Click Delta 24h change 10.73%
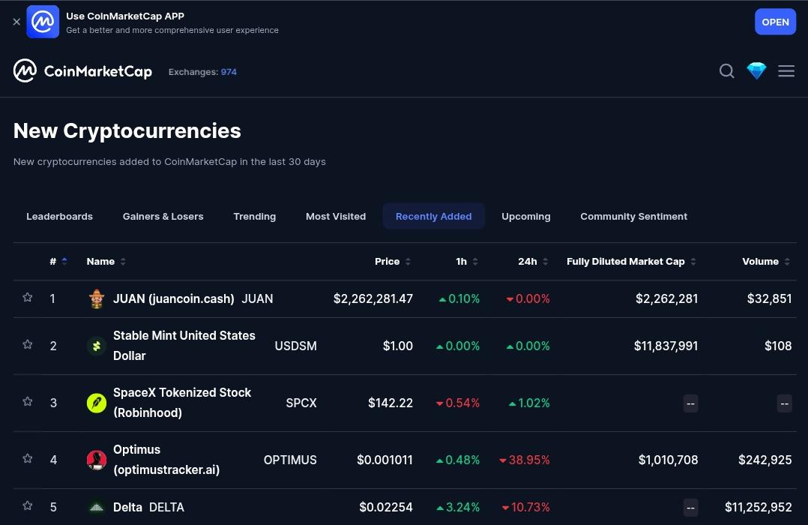The image size is (808, 525). point(525,507)
